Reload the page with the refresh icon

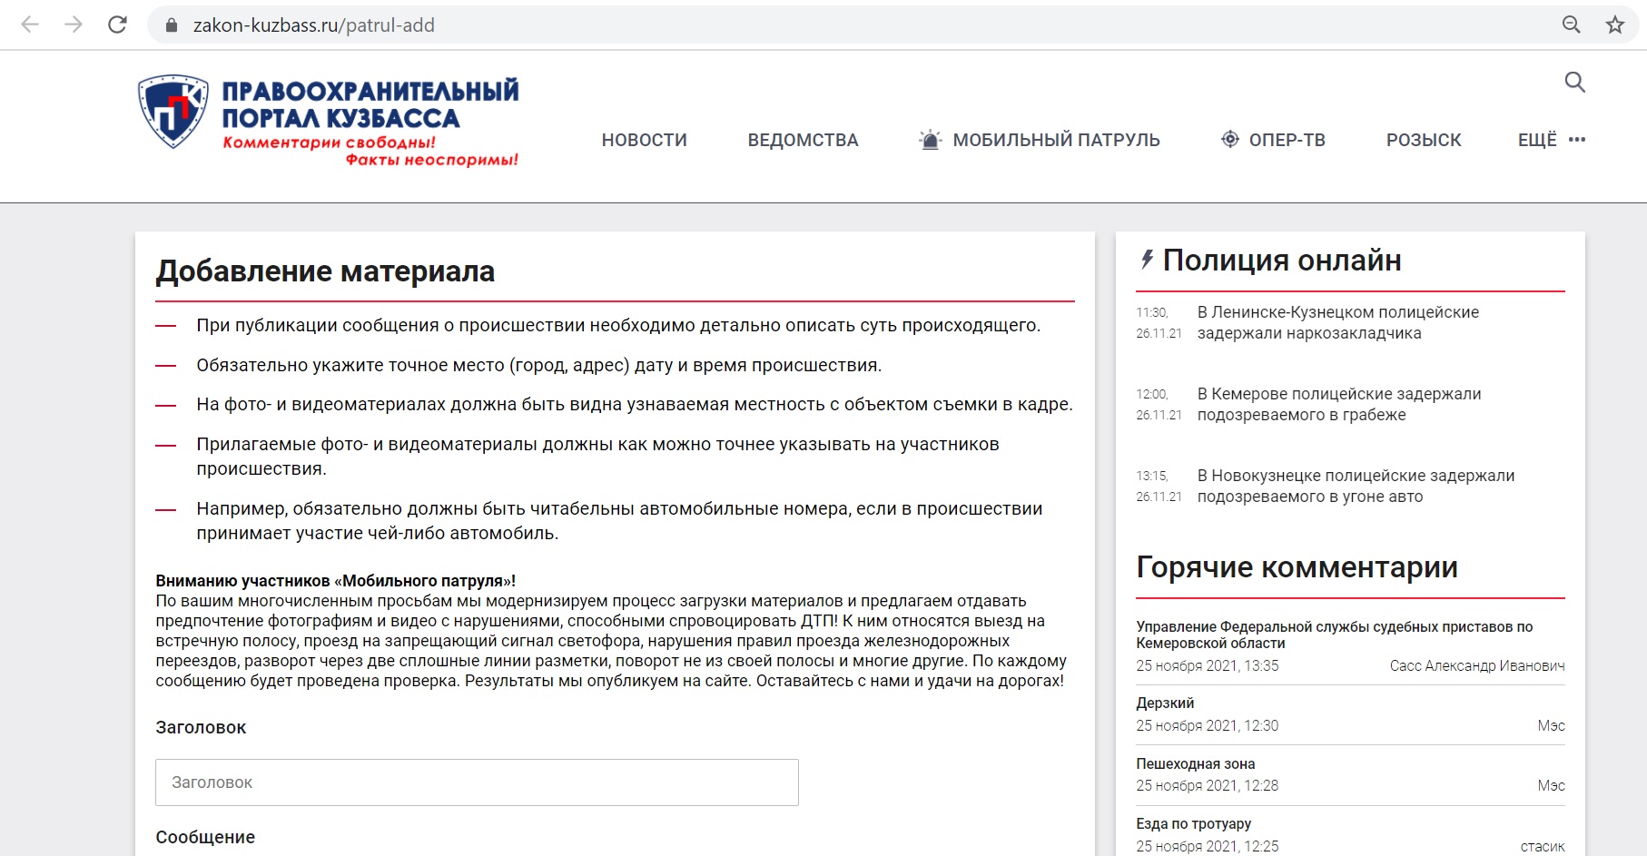[x=117, y=25]
